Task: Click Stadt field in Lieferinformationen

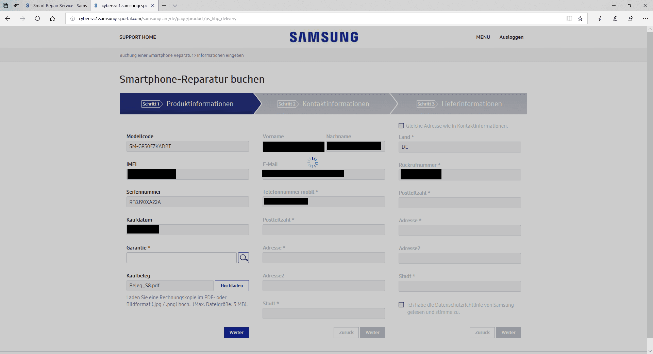Action: (460, 286)
